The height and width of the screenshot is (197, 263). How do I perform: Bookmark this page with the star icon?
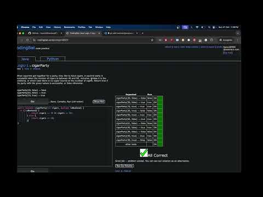152,40
